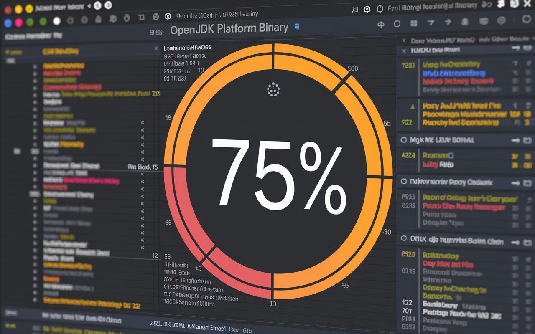Click the gear icon in the top bar

(x=367, y=9)
